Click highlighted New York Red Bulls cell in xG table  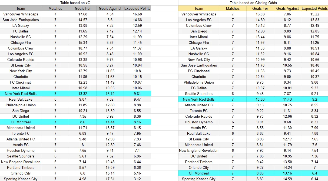click(x=21, y=94)
